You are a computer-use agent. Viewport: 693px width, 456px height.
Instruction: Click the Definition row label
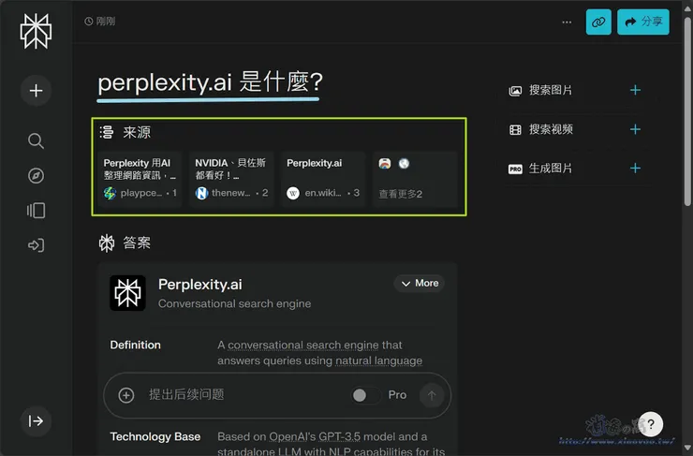pos(135,345)
